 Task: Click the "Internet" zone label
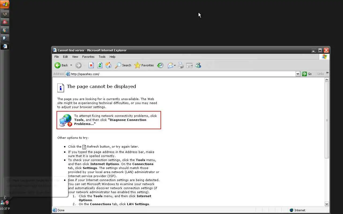point(300,210)
